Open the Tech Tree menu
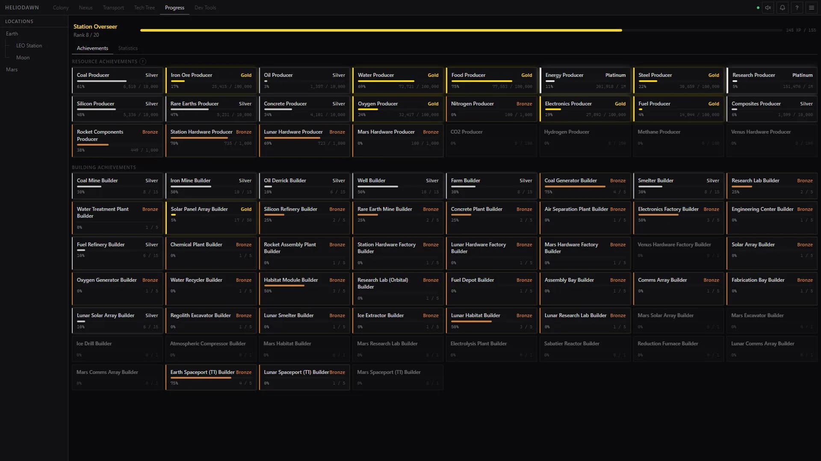Image resolution: width=821 pixels, height=461 pixels. click(145, 8)
